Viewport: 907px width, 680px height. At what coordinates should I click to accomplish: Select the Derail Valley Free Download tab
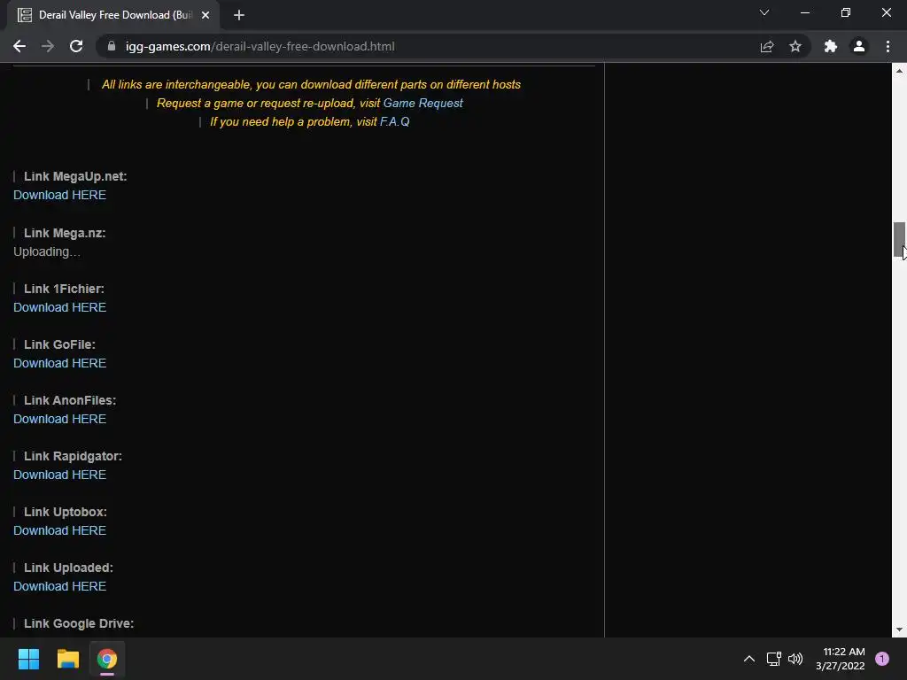(x=113, y=15)
